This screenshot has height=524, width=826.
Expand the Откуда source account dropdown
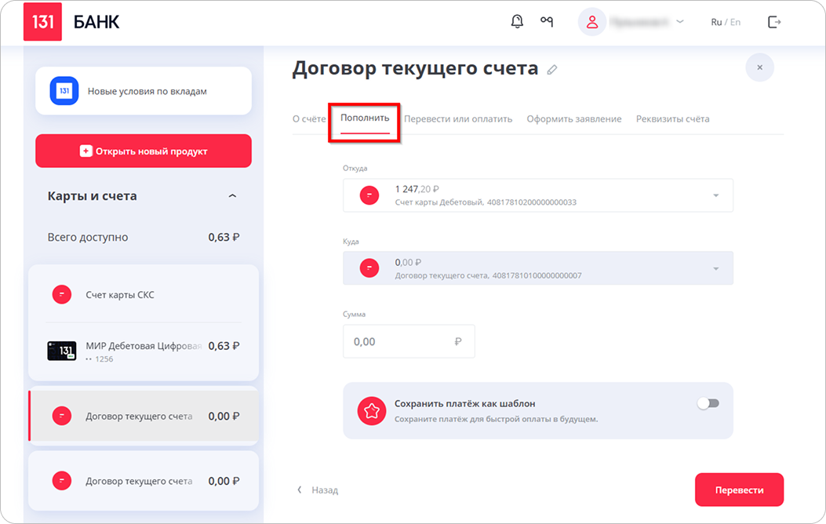[x=715, y=195]
